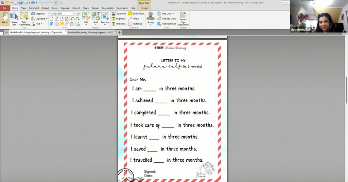Viewport: 348px width, 182px height.
Task: Add a Sticky Note
Action: [136, 14]
